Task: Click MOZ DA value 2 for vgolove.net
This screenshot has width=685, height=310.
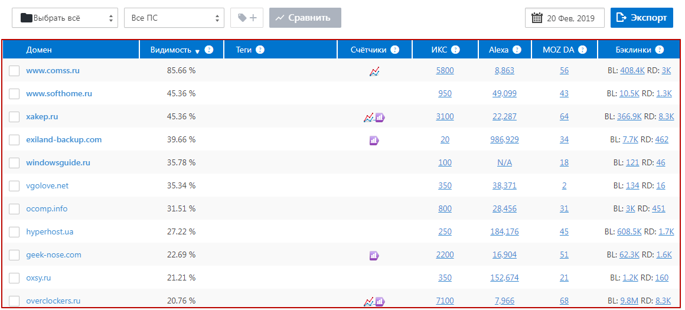Action: click(x=564, y=185)
